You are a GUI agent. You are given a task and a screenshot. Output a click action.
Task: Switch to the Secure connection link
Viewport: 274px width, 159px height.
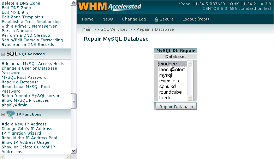click(167, 19)
